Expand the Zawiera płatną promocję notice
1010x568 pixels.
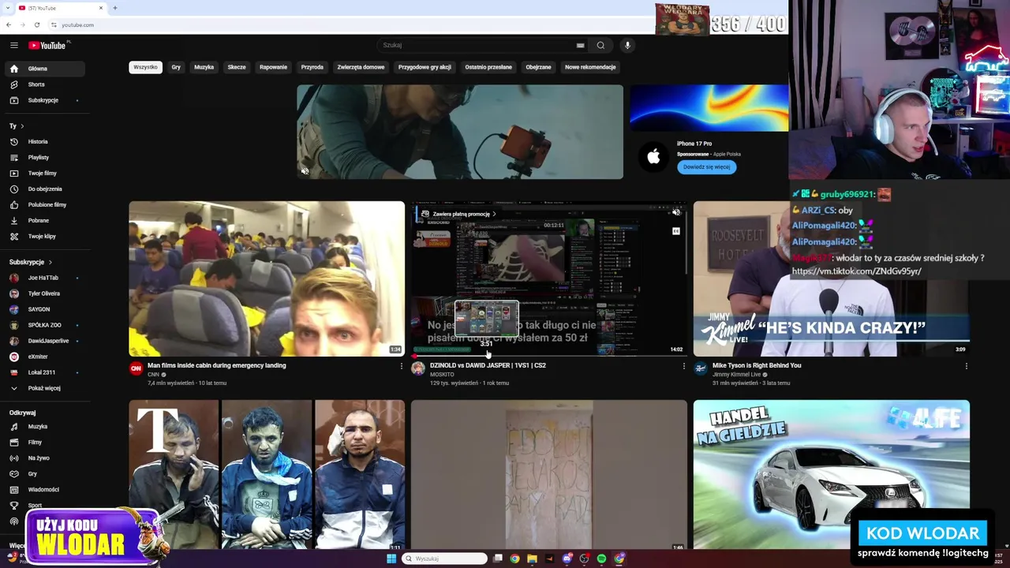[459, 214]
